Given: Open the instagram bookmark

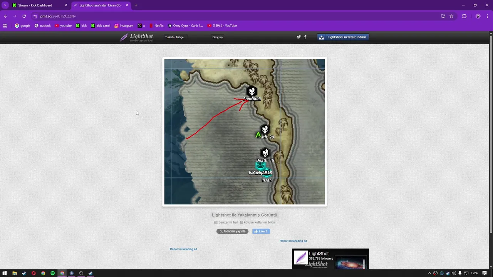Looking at the screenshot, I should 124,26.
